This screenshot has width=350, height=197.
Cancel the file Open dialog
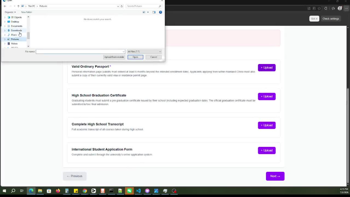pos(154,57)
